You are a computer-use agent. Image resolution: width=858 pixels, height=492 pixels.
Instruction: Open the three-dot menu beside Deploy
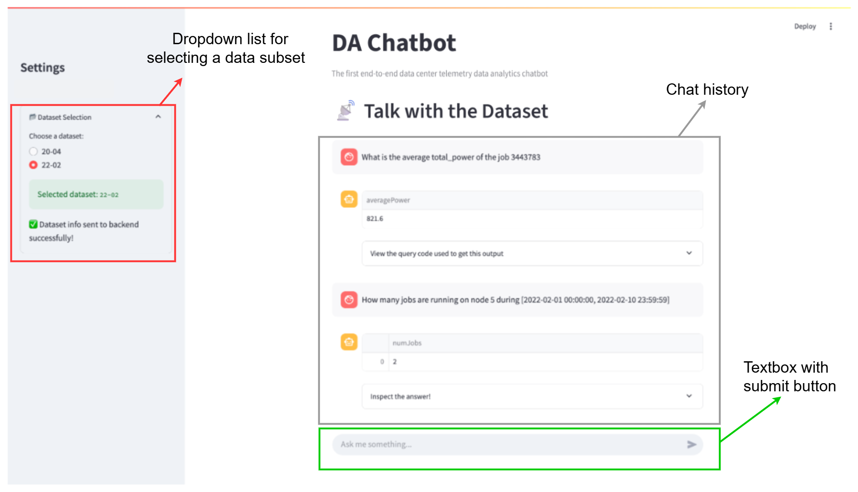tap(831, 26)
